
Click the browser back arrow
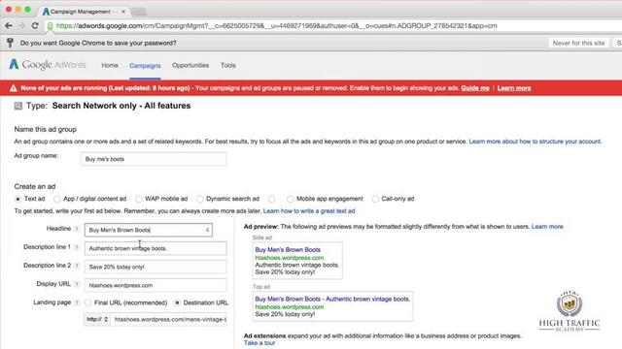9,26
